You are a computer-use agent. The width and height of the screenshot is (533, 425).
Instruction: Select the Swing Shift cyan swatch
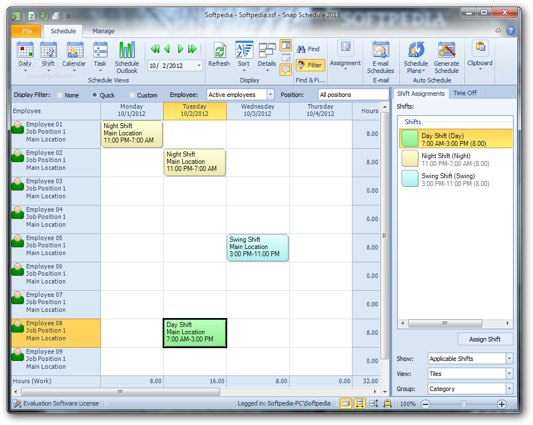[410, 179]
